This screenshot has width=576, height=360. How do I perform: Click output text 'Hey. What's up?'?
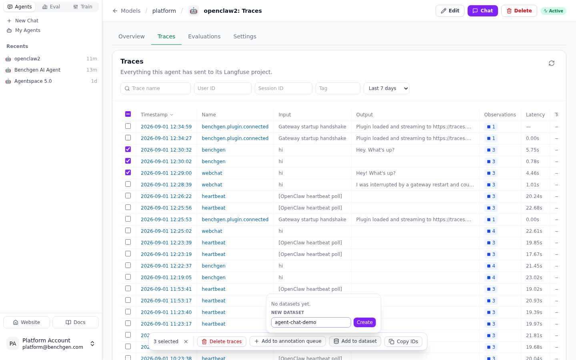click(x=375, y=150)
